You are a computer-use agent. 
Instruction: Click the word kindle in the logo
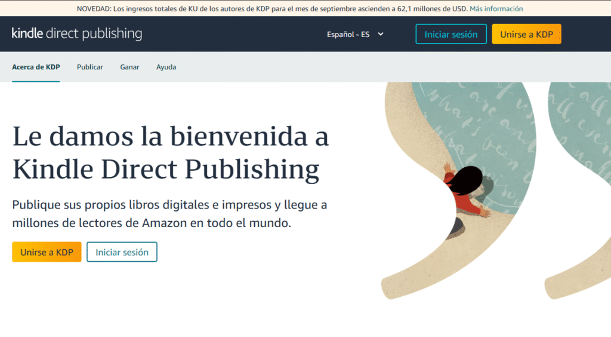[x=27, y=33]
